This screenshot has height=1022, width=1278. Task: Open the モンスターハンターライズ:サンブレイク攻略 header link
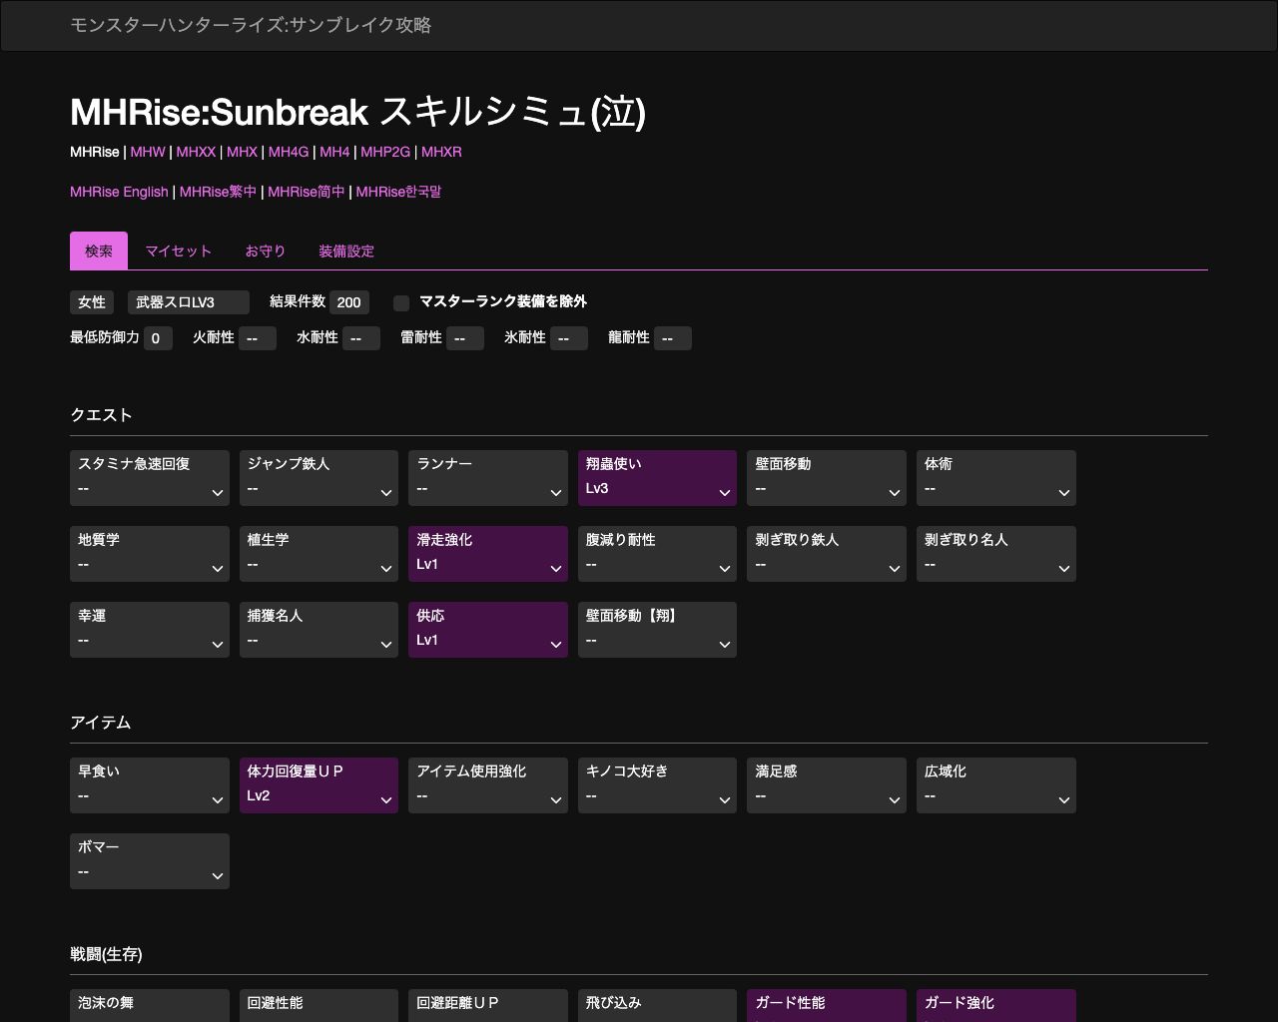click(x=251, y=25)
